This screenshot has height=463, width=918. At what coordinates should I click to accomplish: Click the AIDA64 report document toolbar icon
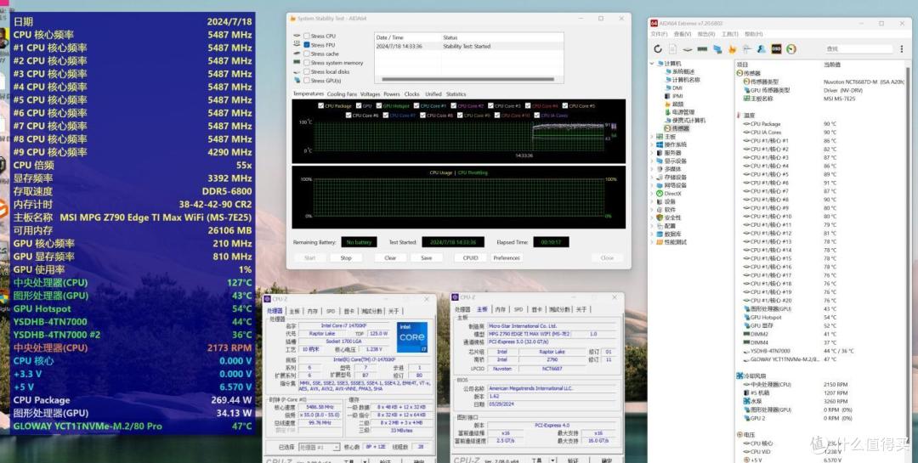(x=672, y=49)
